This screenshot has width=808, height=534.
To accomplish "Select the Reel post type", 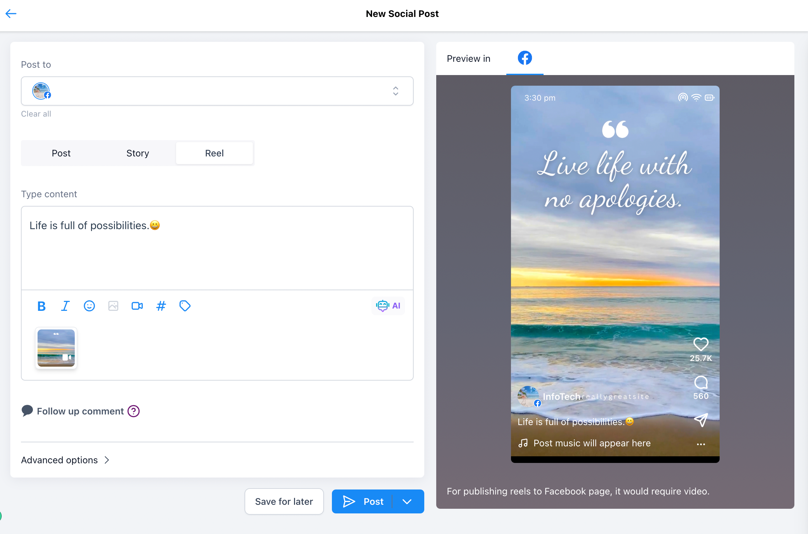I will click(x=214, y=153).
